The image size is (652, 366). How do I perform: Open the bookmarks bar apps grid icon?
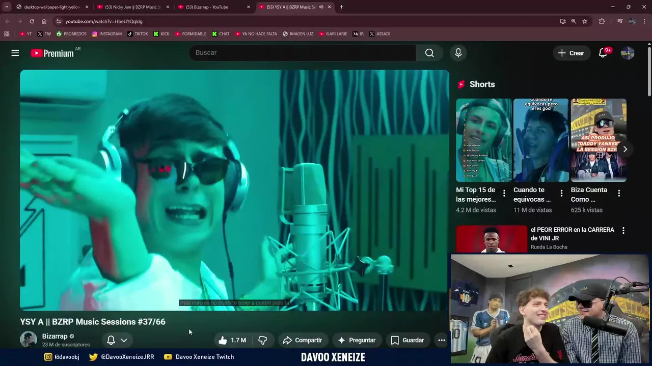tap(7, 34)
